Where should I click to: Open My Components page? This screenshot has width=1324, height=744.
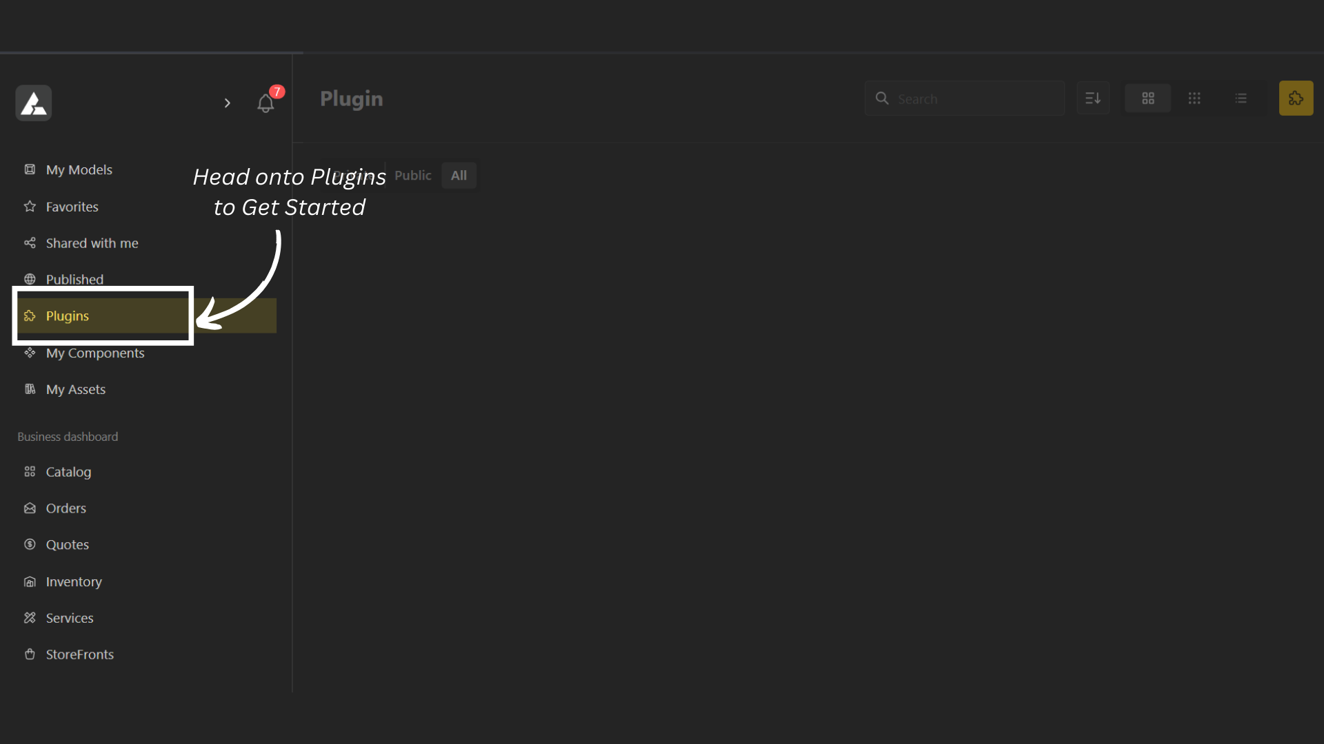click(x=95, y=353)
